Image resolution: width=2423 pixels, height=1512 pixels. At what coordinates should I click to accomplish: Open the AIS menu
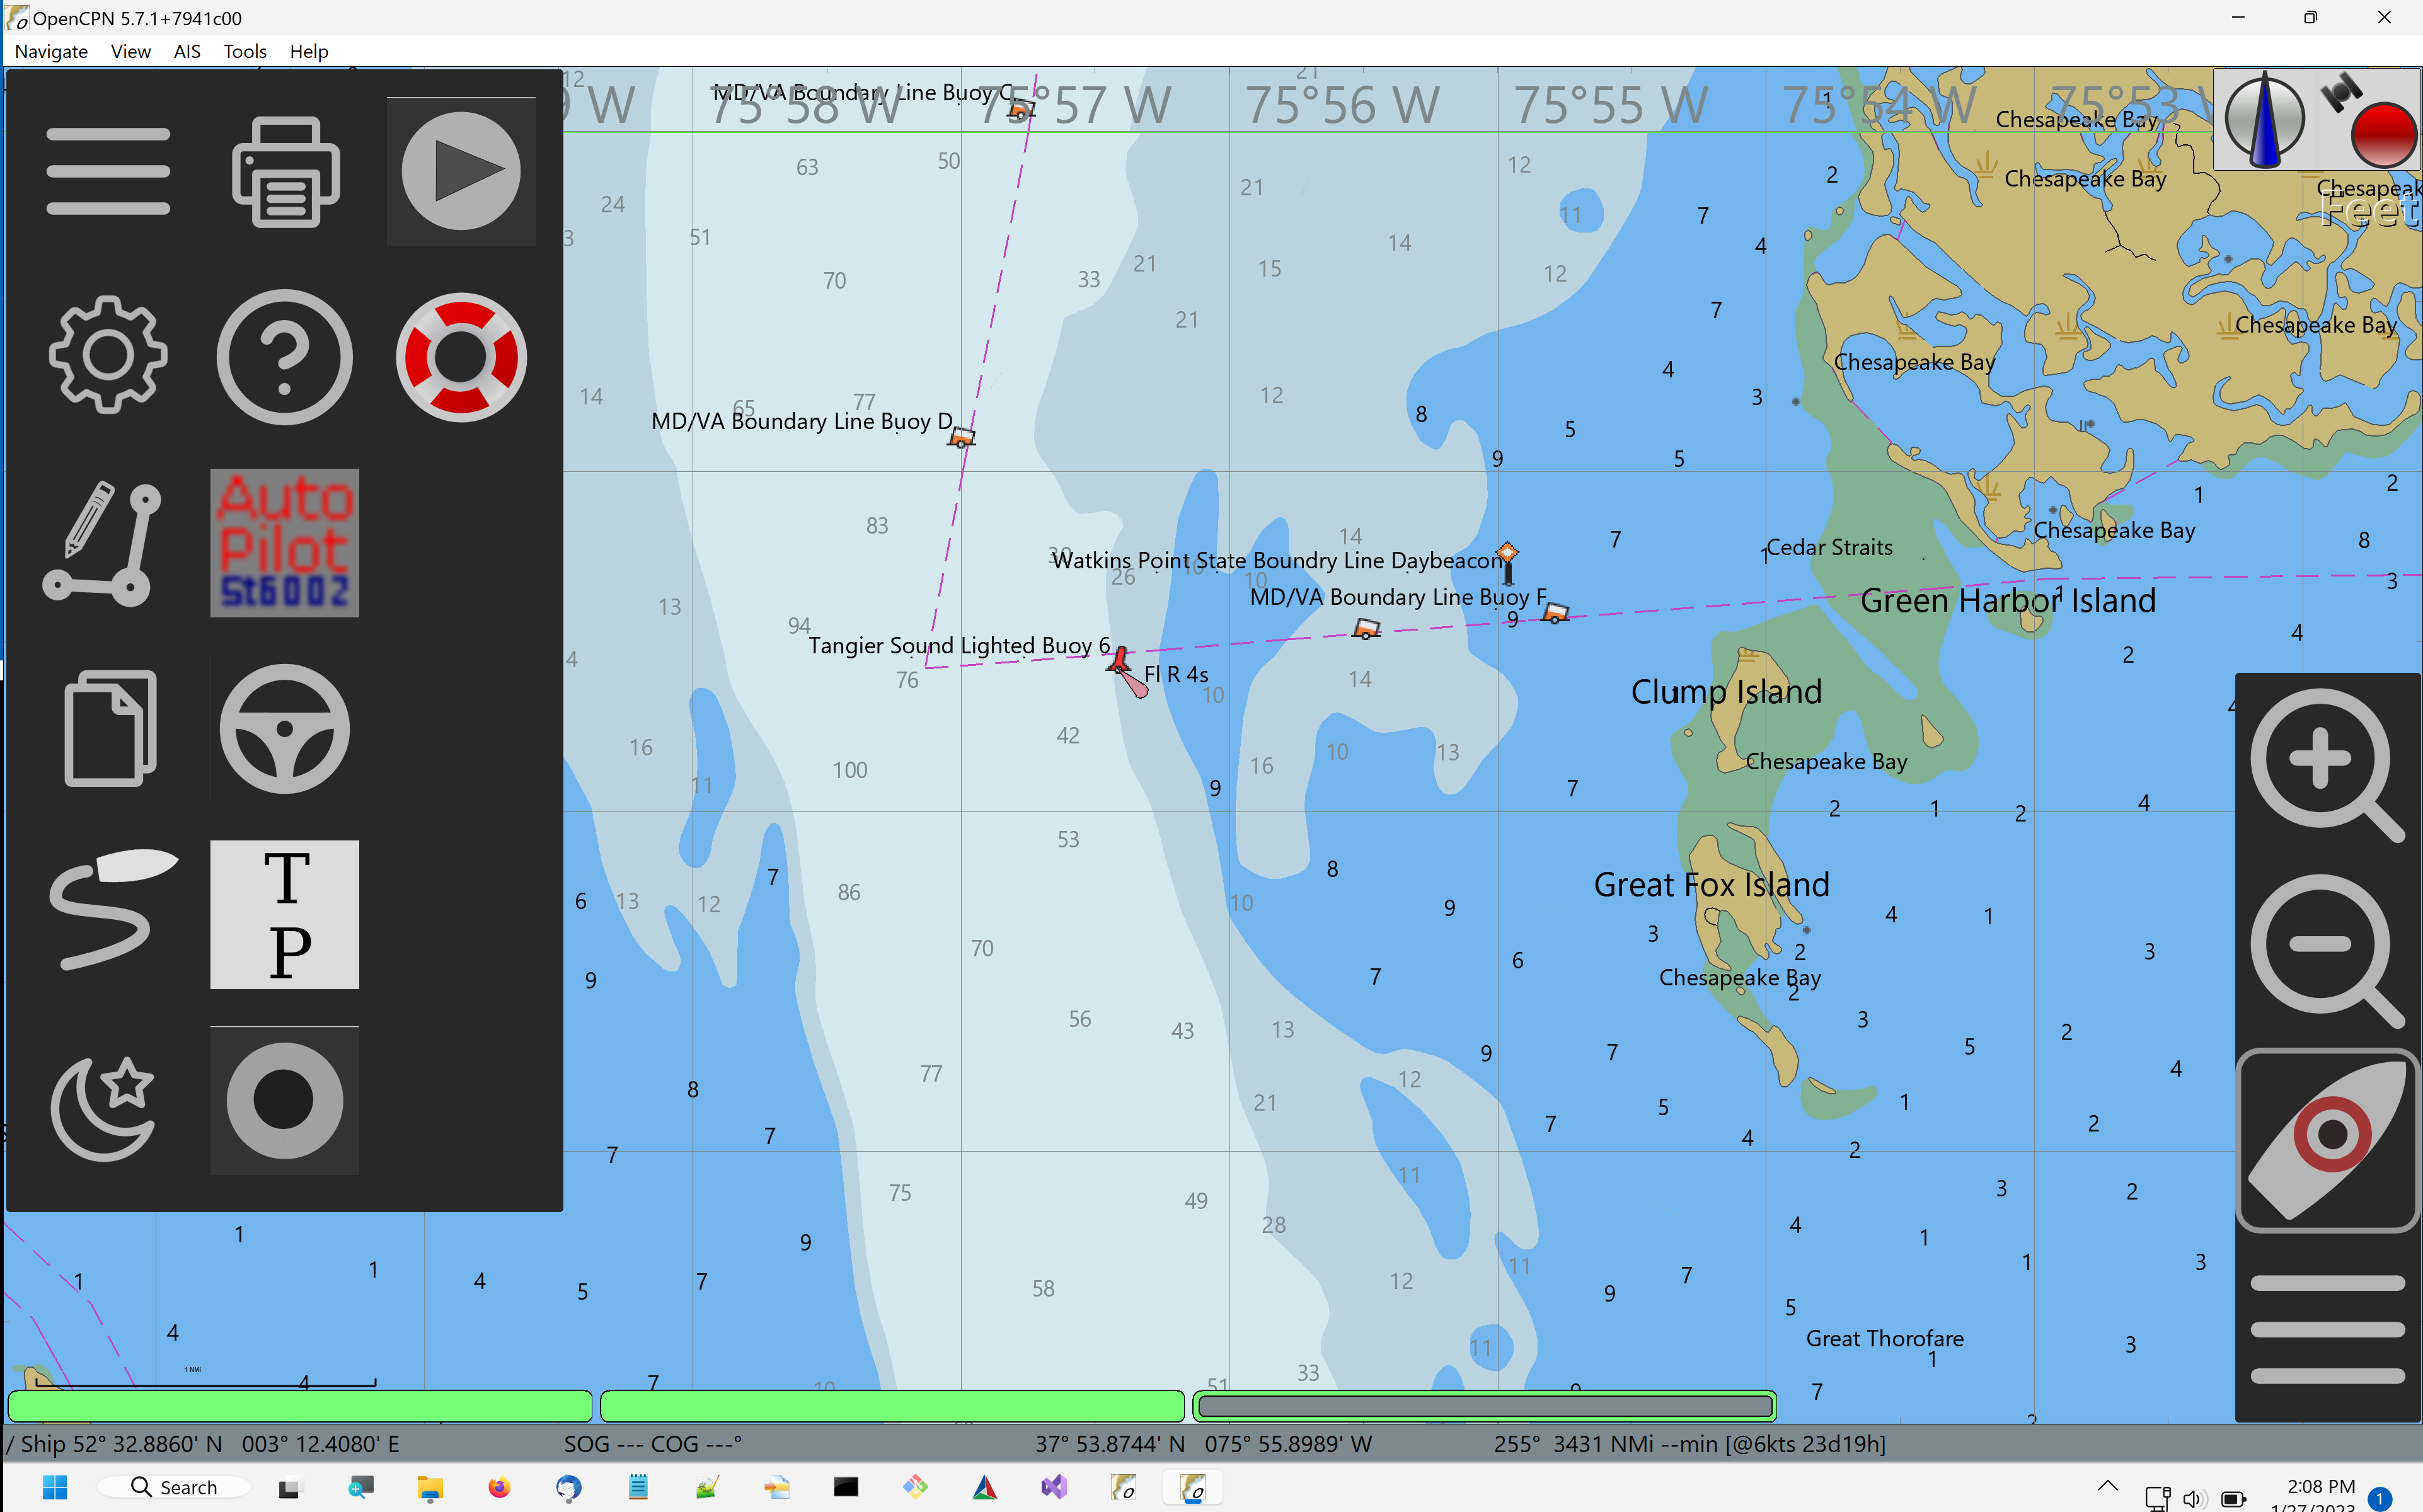187,51
